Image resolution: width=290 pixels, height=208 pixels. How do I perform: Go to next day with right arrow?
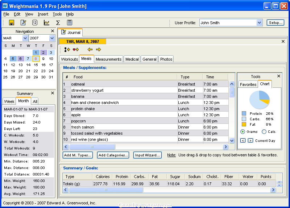point(98,49)
